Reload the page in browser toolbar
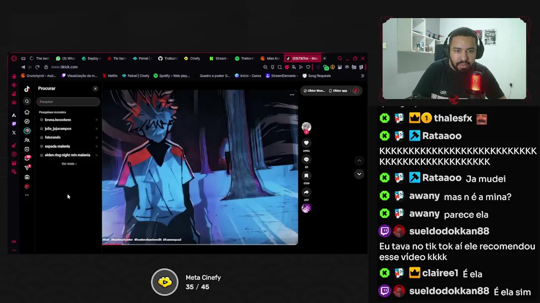 coord(37,67)
